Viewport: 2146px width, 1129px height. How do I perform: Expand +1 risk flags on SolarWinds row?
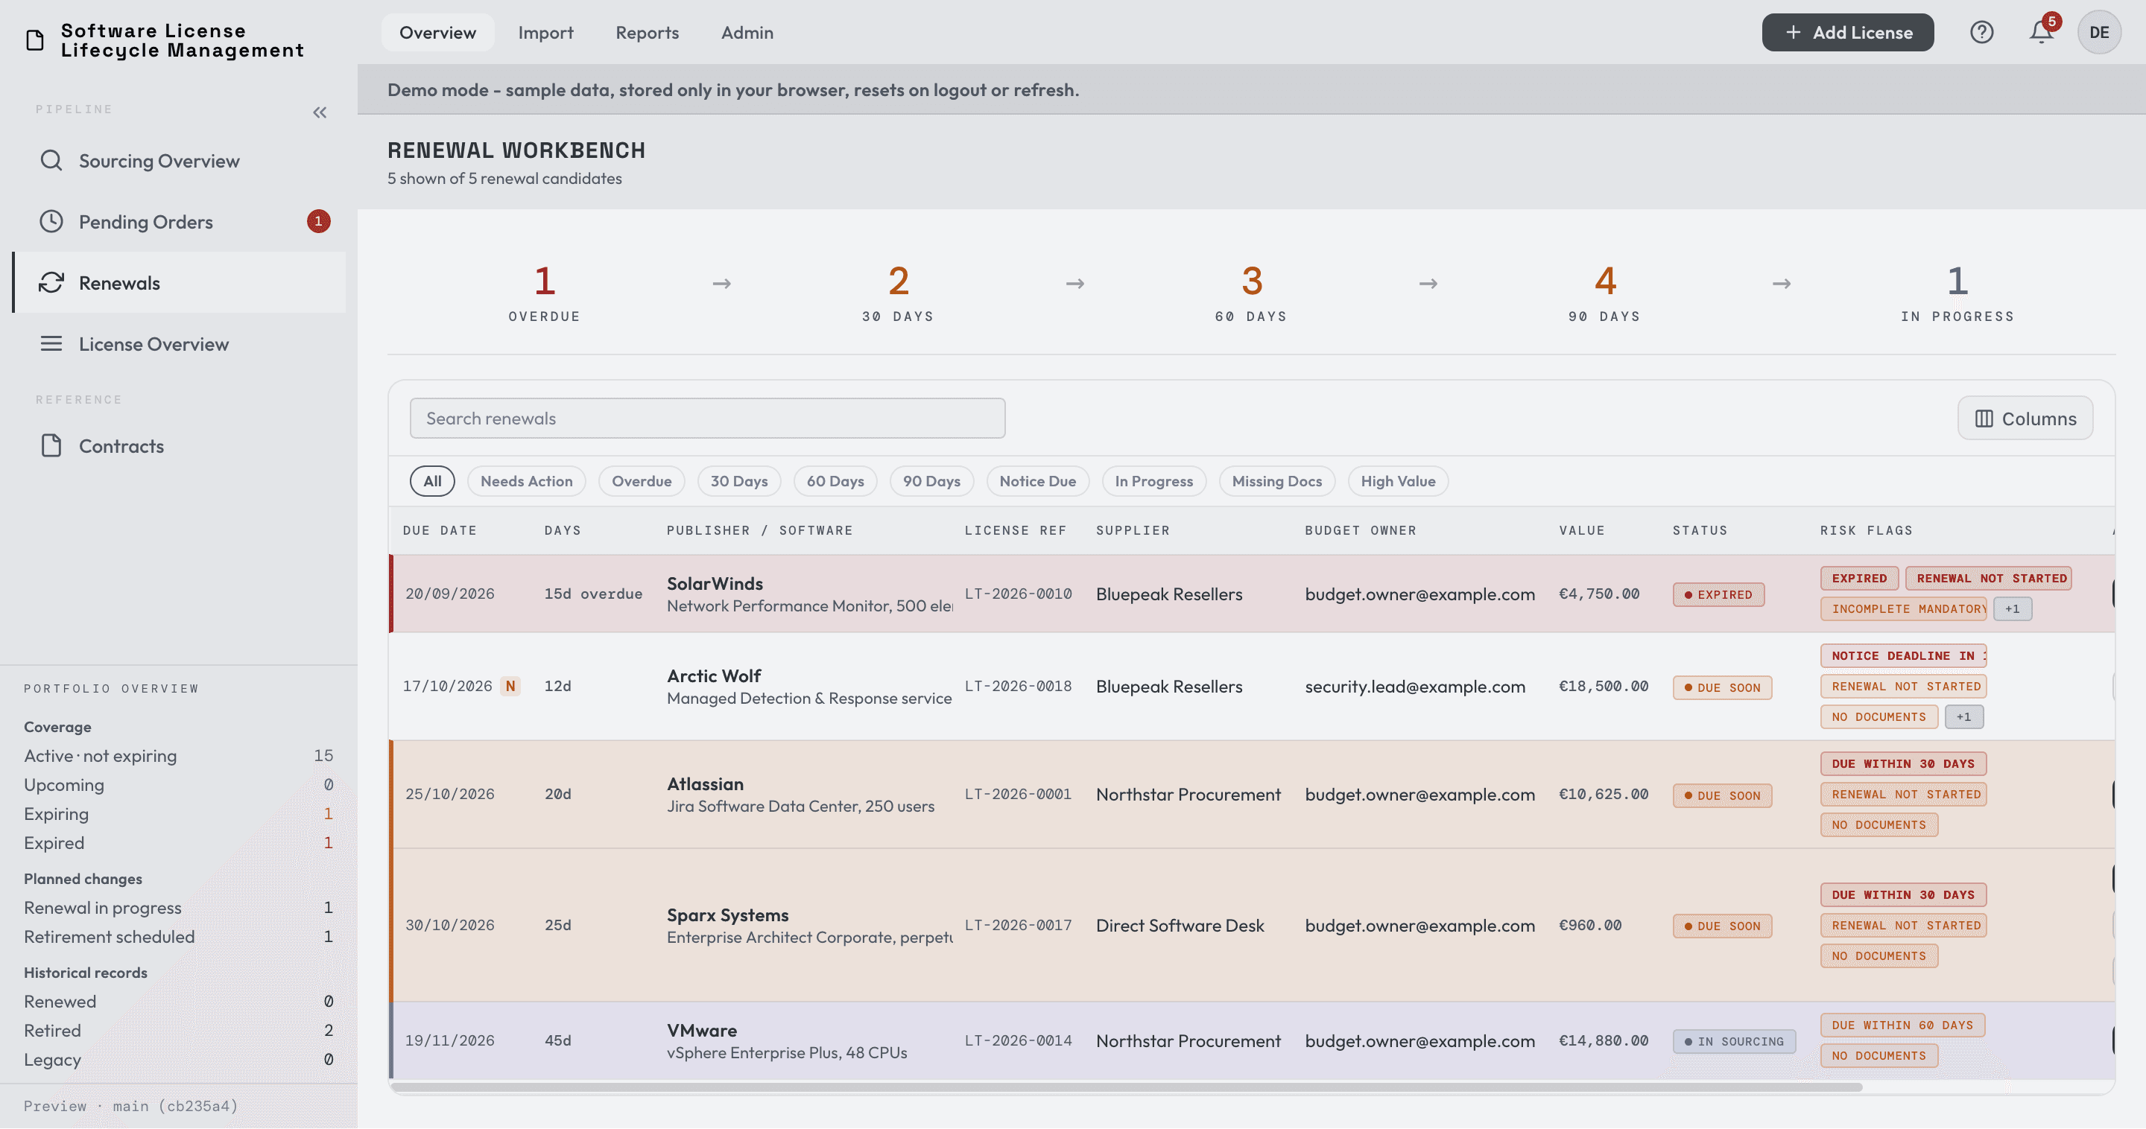(x=2013, y=609)
